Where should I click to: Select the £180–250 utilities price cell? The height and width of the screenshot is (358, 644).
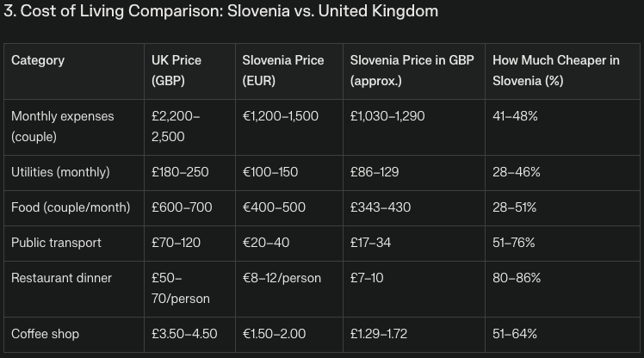(x=180, y=172)
